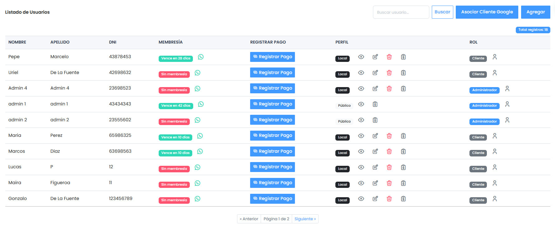Edit Maira's profile with pencil icon
This screenshot has width=555, height=228.
pos(375,183)
